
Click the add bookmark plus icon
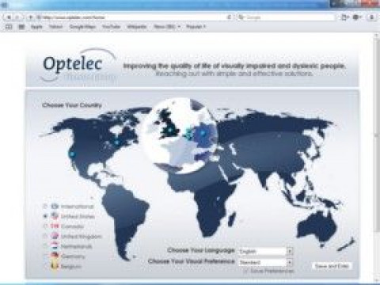[30, 17]
